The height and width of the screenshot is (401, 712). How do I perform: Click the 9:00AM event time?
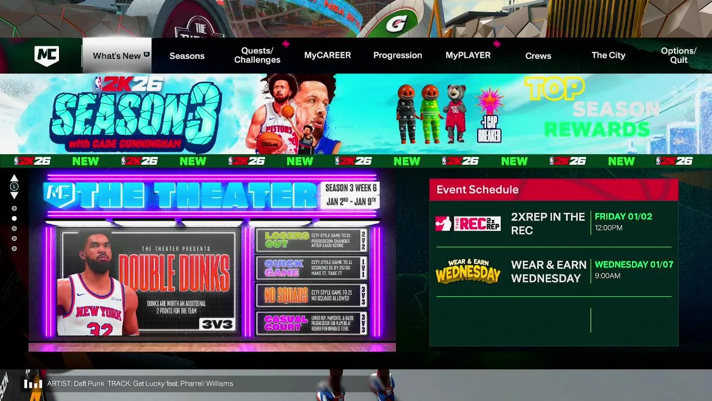tap(607, 276)
